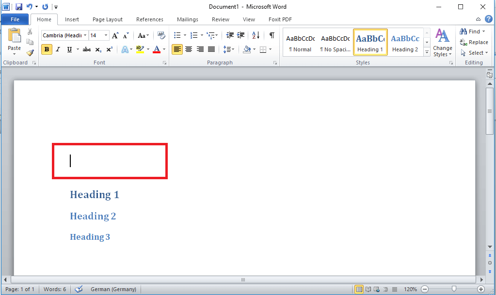The image size is (496, 295).
Task: Click the vertical scrollbar down arrow
Action: click(x=490, y=247)
